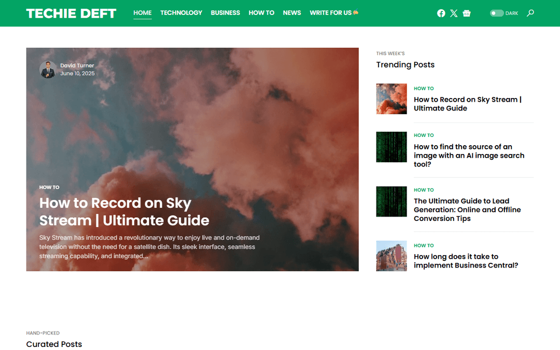Open post How to find the source of an image
Image resolution: width=560 pixels, height=350 pixels.
(x=469, y=156)
